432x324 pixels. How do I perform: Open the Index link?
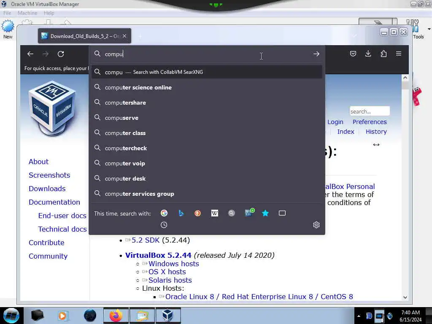[346, 132]
